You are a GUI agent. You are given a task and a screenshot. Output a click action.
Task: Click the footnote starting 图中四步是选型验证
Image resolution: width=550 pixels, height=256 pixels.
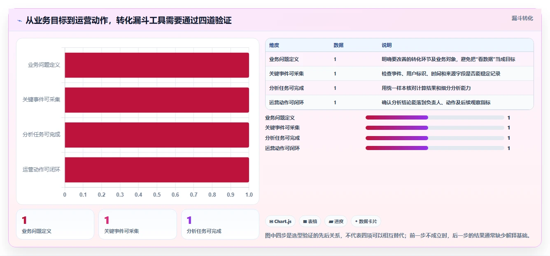click(398, 236)
